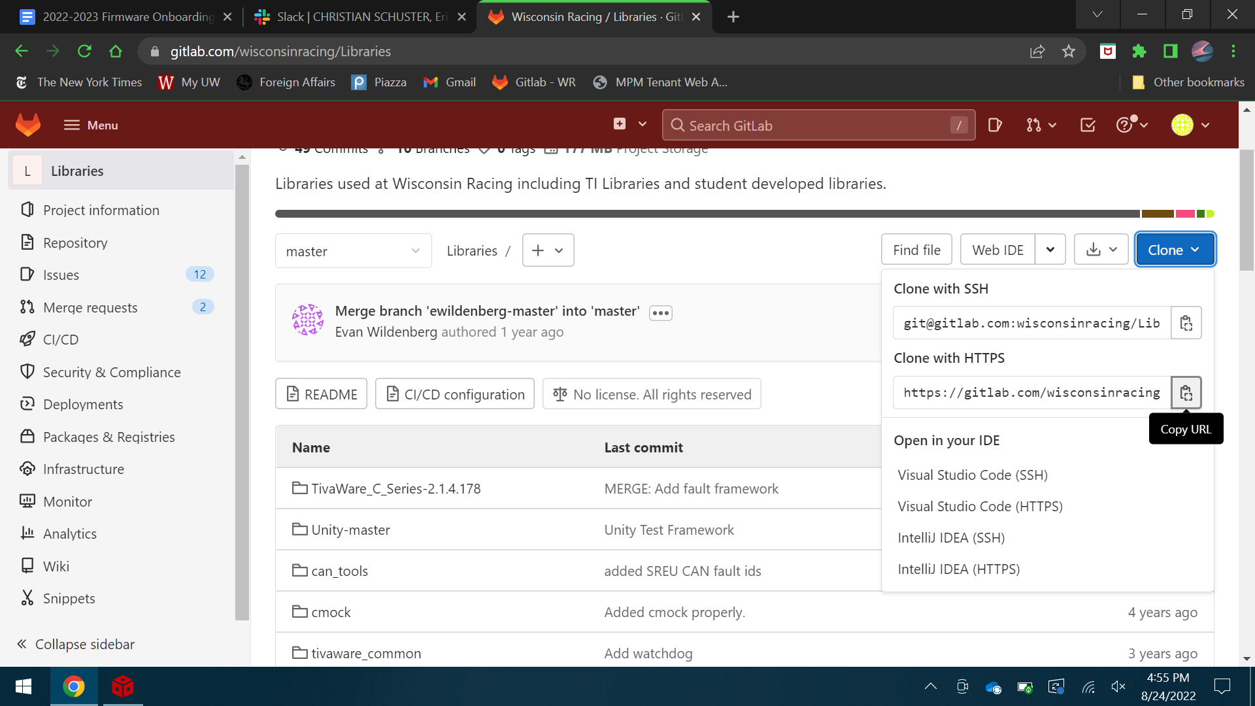Open the Issues icon in top navbar
This screenshot has width=1255, height=706.
tap(995, 125)
